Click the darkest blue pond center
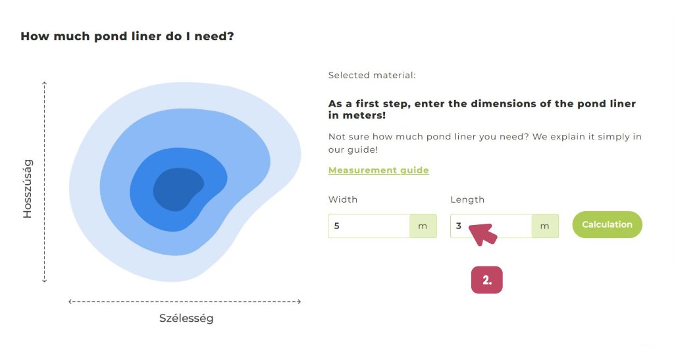674x352 pixels. 175,189
